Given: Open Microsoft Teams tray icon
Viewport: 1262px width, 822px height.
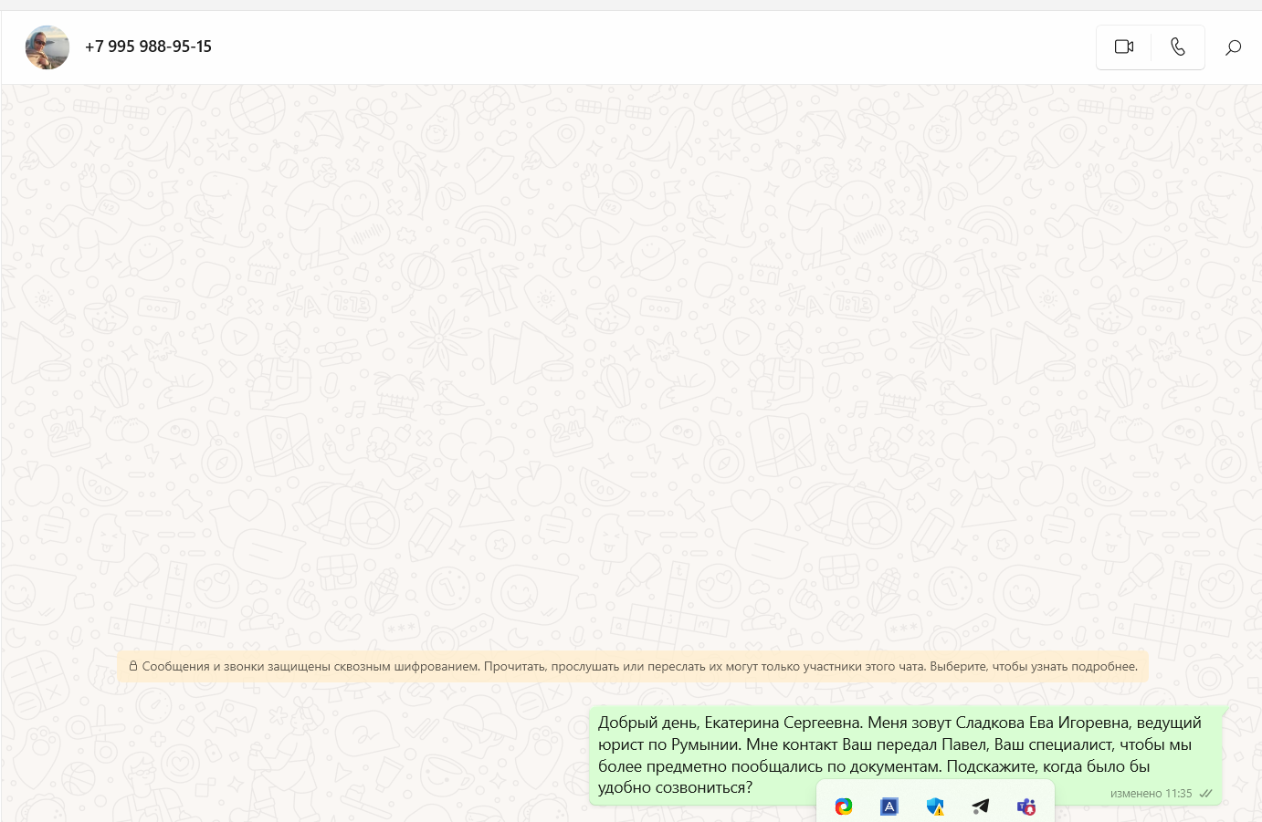Looking at the screenshot, I should tap(1026, 806).
